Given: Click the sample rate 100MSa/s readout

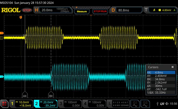Looking at the screenshot, I should (62, 9).
